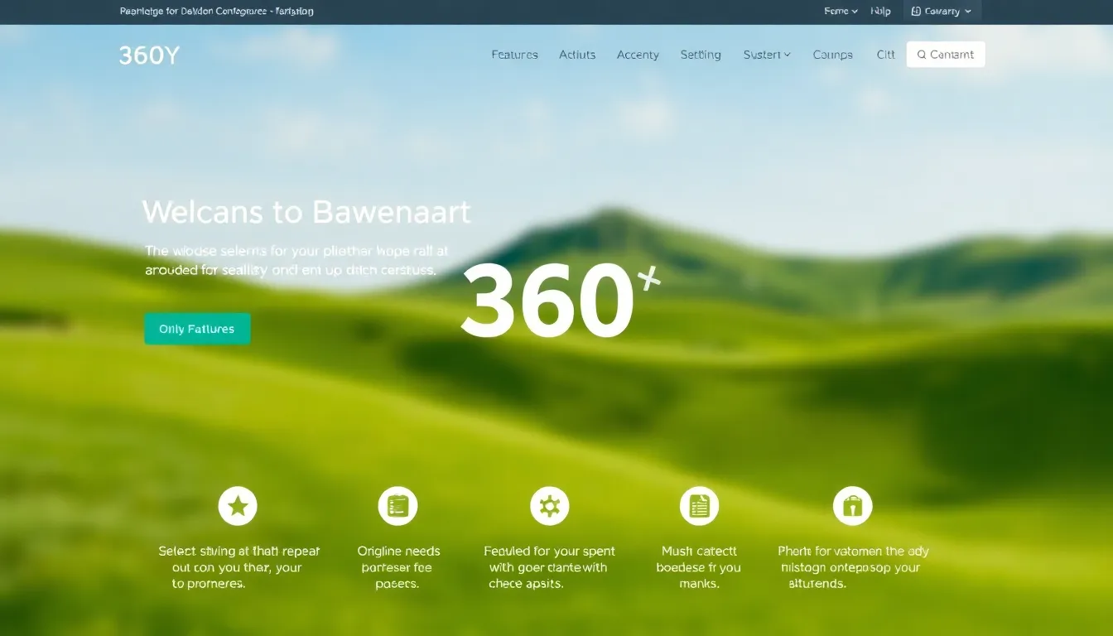Click the gear icon in the feature row

coord(550,506)
